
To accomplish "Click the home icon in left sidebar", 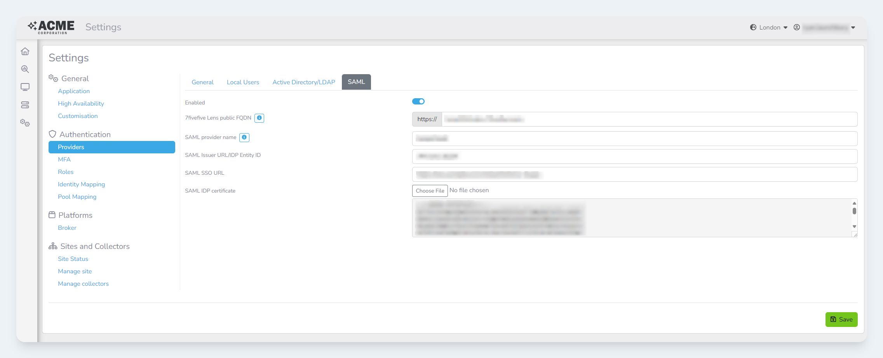I will point(25,51).
